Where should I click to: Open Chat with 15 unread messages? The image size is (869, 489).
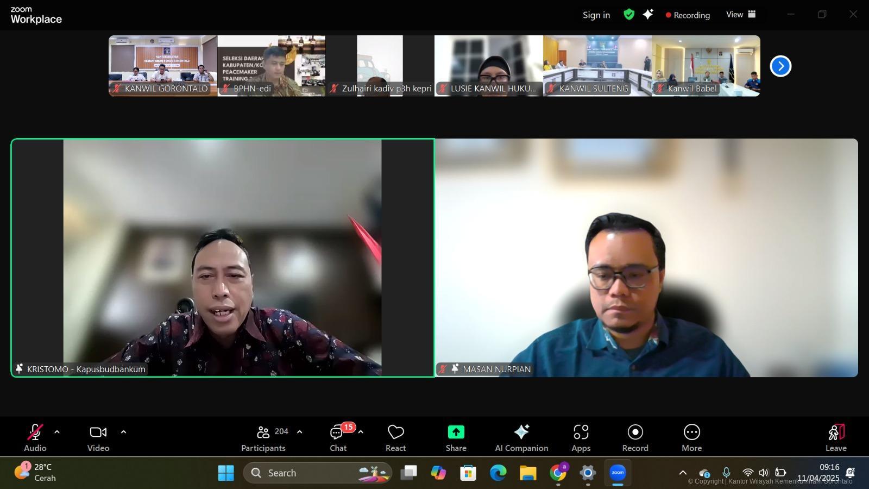coord(338,437)
